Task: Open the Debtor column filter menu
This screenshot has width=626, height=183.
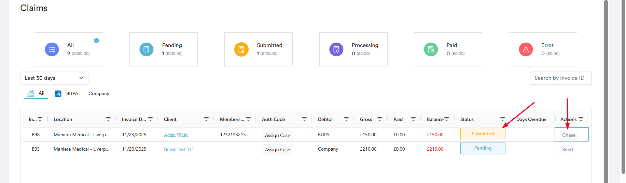Action: (346, 119)
